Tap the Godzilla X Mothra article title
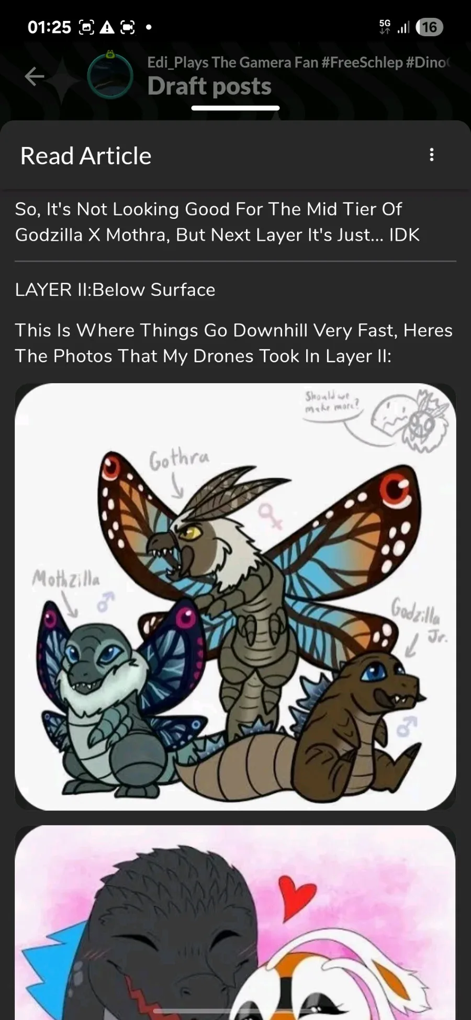 point(218,222)
